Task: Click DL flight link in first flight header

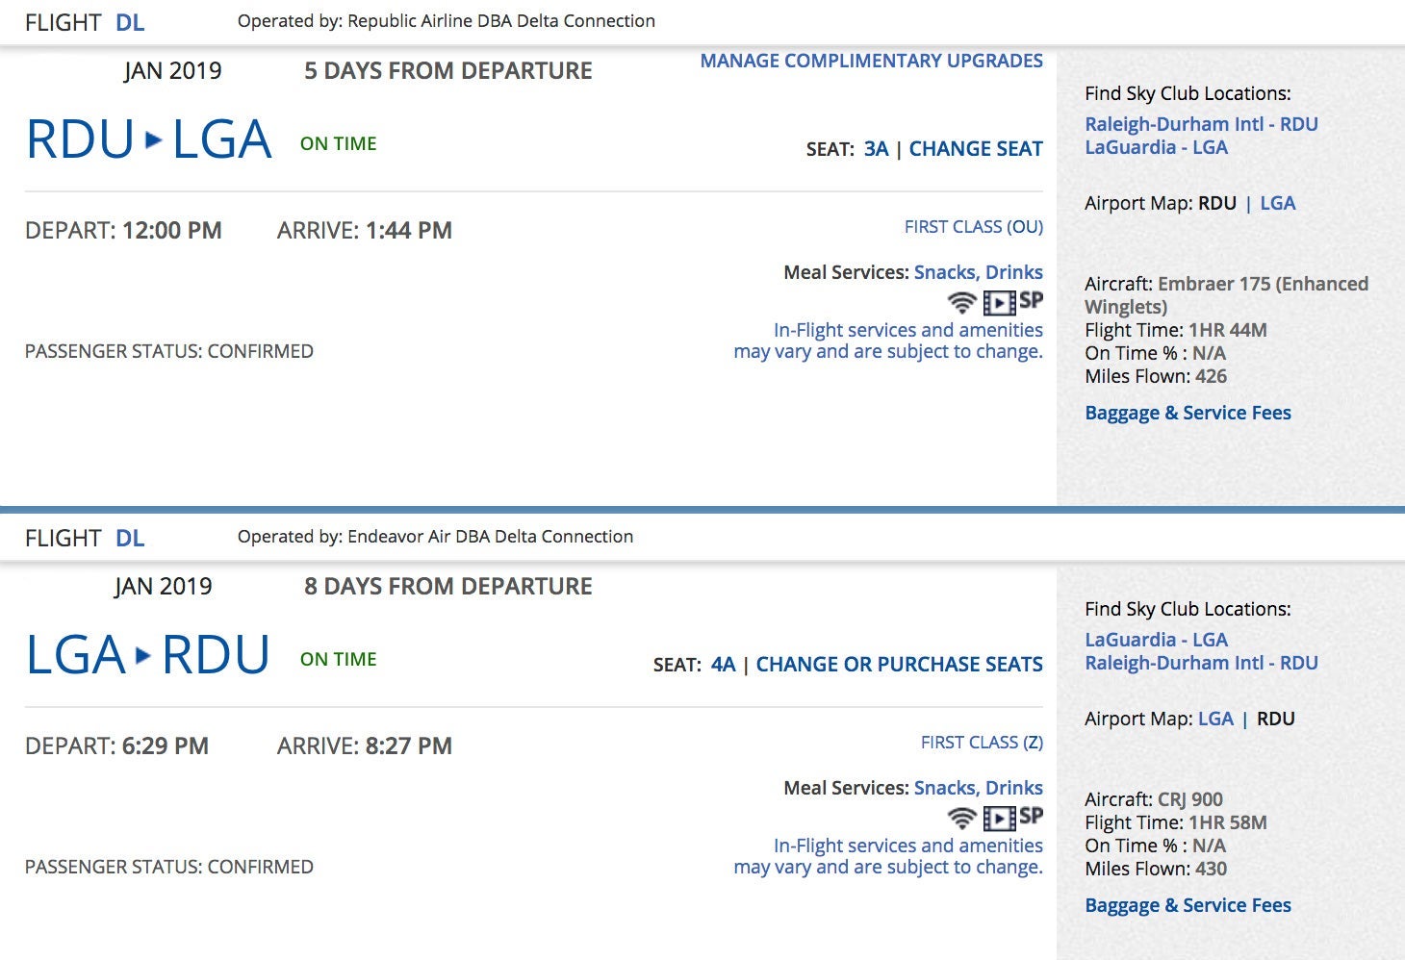Action: coord(130,22)
